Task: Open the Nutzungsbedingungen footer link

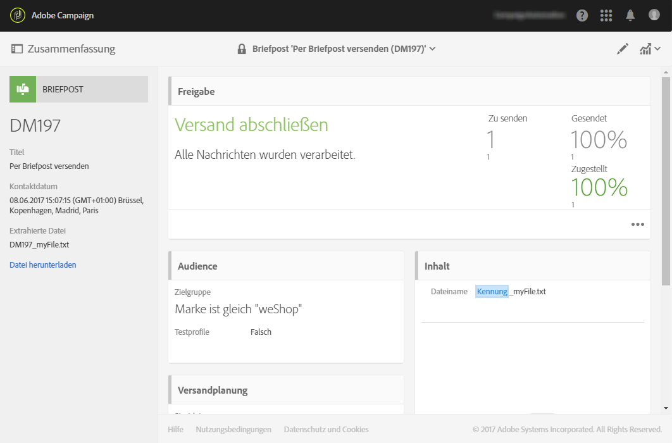Action: click(233, 429)
